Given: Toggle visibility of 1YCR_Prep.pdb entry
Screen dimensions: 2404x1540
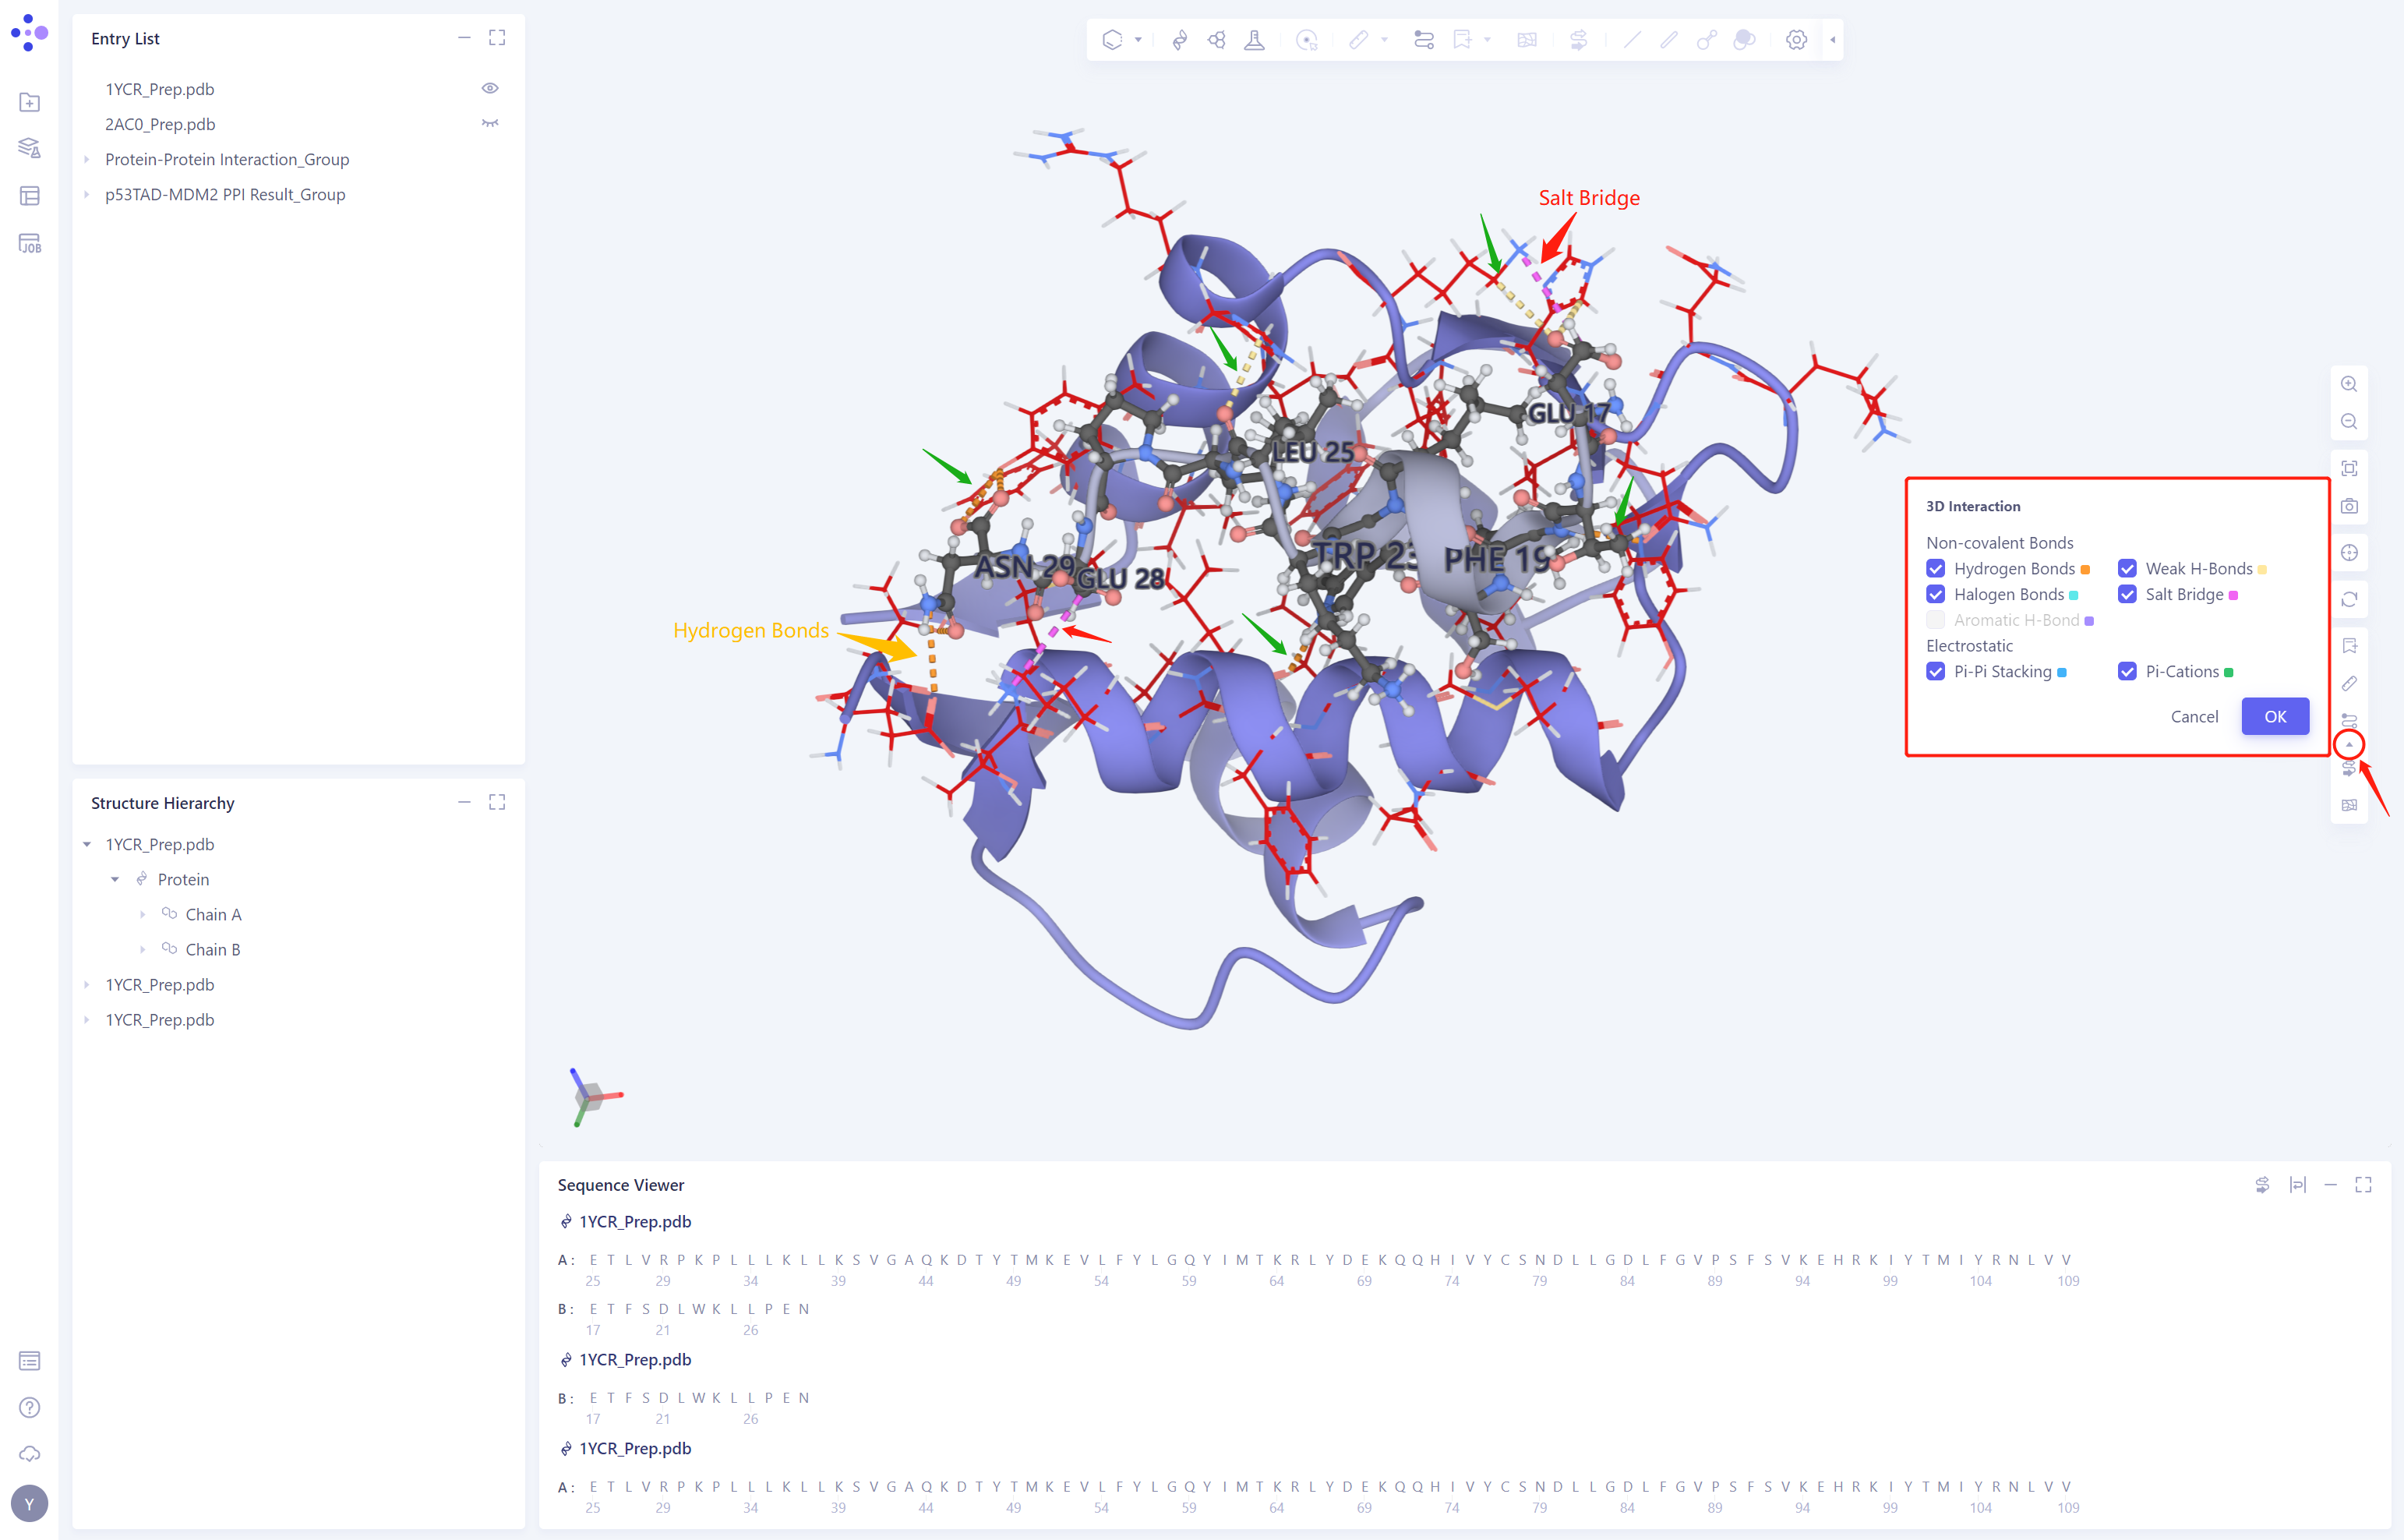Looking at the screenshot, I should (x=490, y=88).
